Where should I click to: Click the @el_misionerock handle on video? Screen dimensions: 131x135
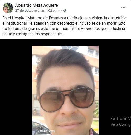pos(47,131)
